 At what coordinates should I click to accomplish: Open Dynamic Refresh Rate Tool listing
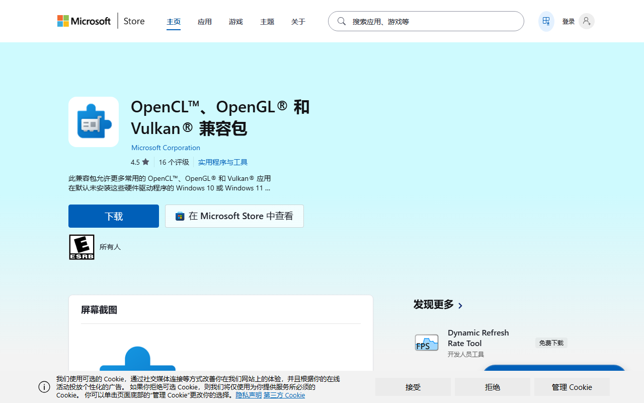(478, 338)
